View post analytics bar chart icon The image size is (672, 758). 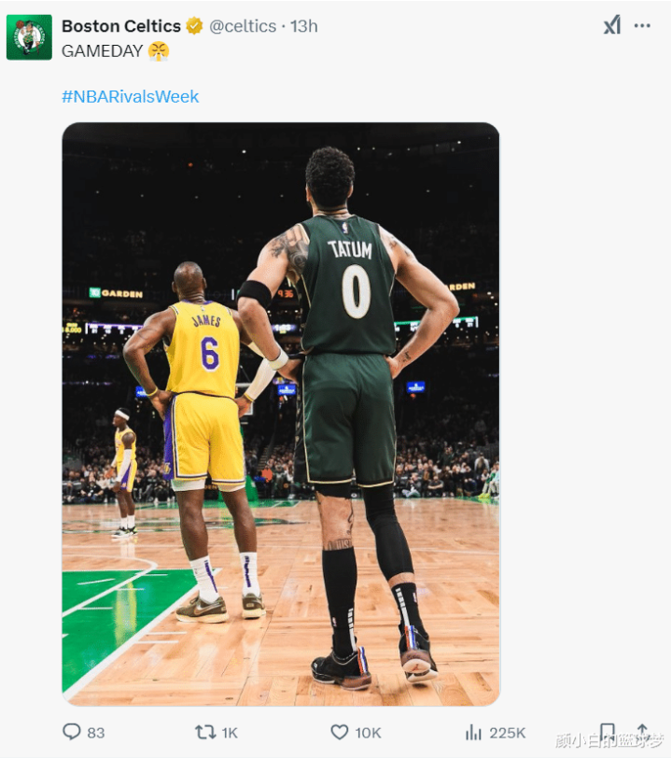(x=473, y=732)
